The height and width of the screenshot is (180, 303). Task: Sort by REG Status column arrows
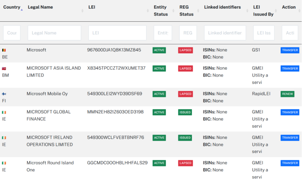198,11
